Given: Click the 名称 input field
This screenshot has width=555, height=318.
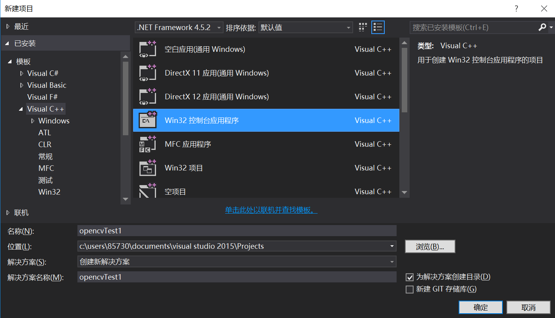Looking at the screenshot, I should pos(237,231).
